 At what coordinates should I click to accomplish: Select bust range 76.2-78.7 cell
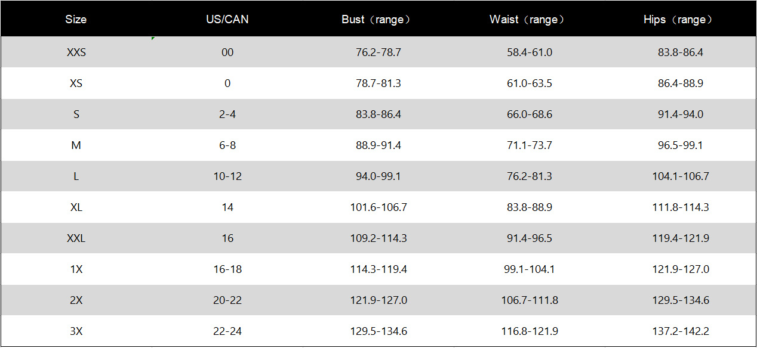(378, 52)
